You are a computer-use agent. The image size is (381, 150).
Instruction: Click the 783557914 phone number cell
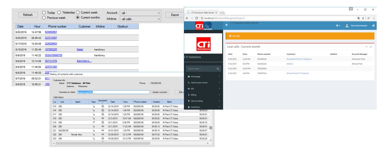(262, 73)
